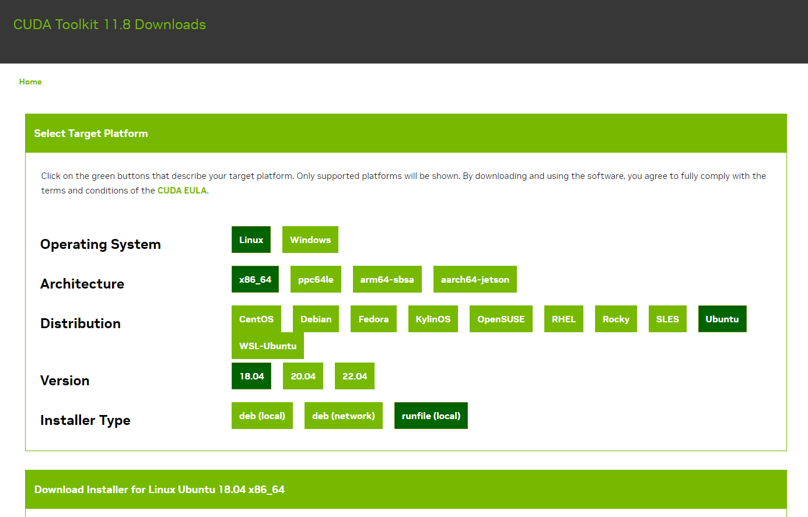The image size is (808, 517).
Task: Select deb (network) installer type
Action: (344, 416)
